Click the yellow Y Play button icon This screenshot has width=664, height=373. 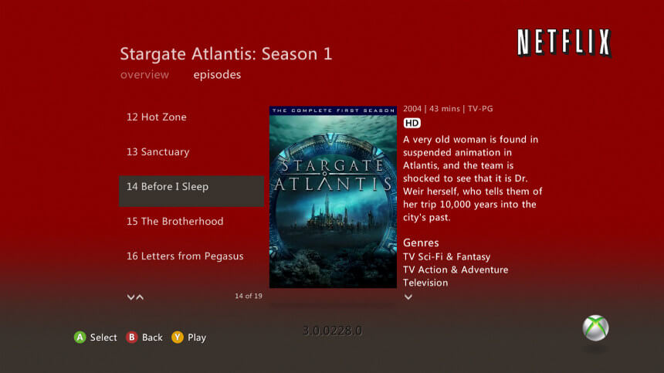tap(178, 337)
